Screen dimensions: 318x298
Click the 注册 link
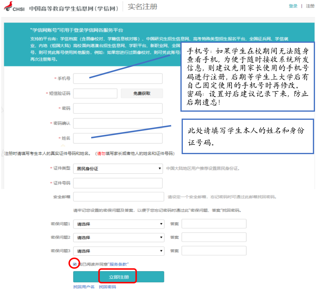coord(310,6)
